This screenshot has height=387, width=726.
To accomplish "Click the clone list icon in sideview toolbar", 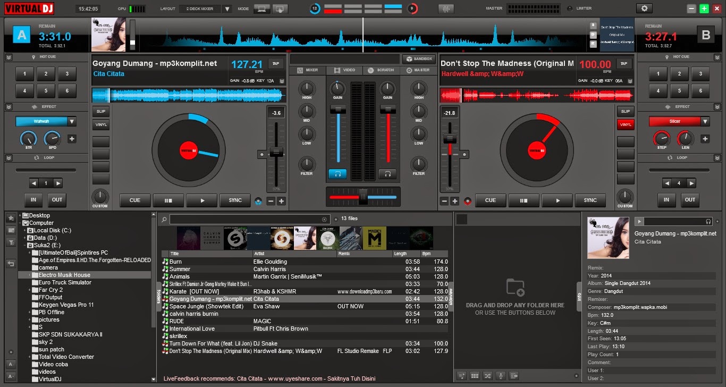I will click(514, 376).
